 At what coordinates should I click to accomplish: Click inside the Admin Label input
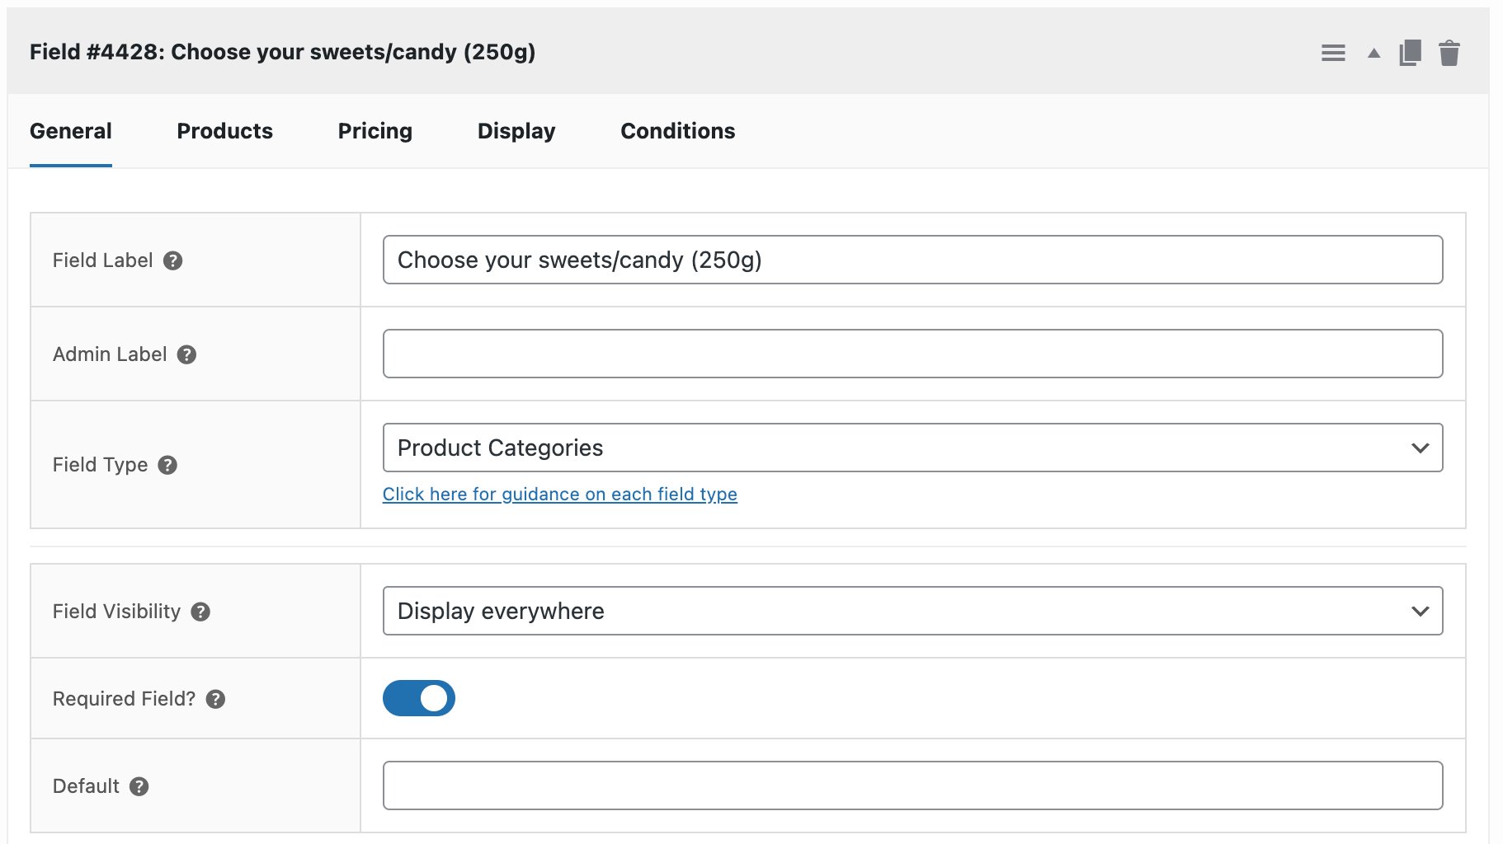[912, 353]
